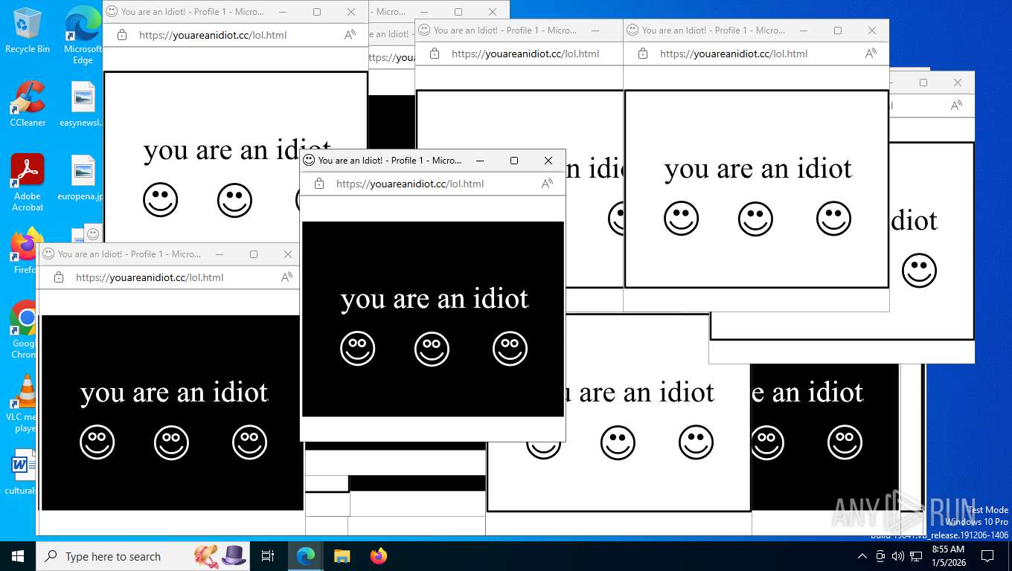Open VLC media player desktop shortcut
1012x571 pixels.
(x=23, y=404)
